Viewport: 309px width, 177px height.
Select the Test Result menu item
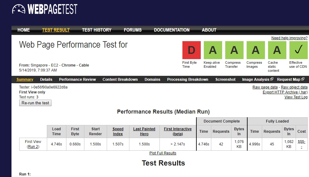tap(56, 30)
